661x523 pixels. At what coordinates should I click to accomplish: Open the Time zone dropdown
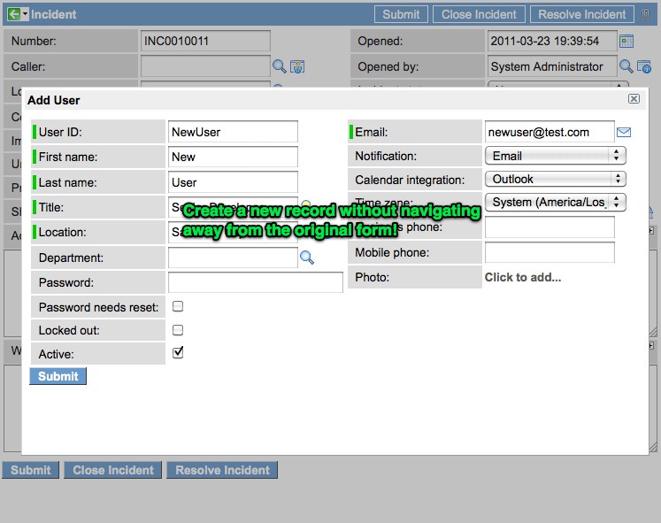pos(555,203)
